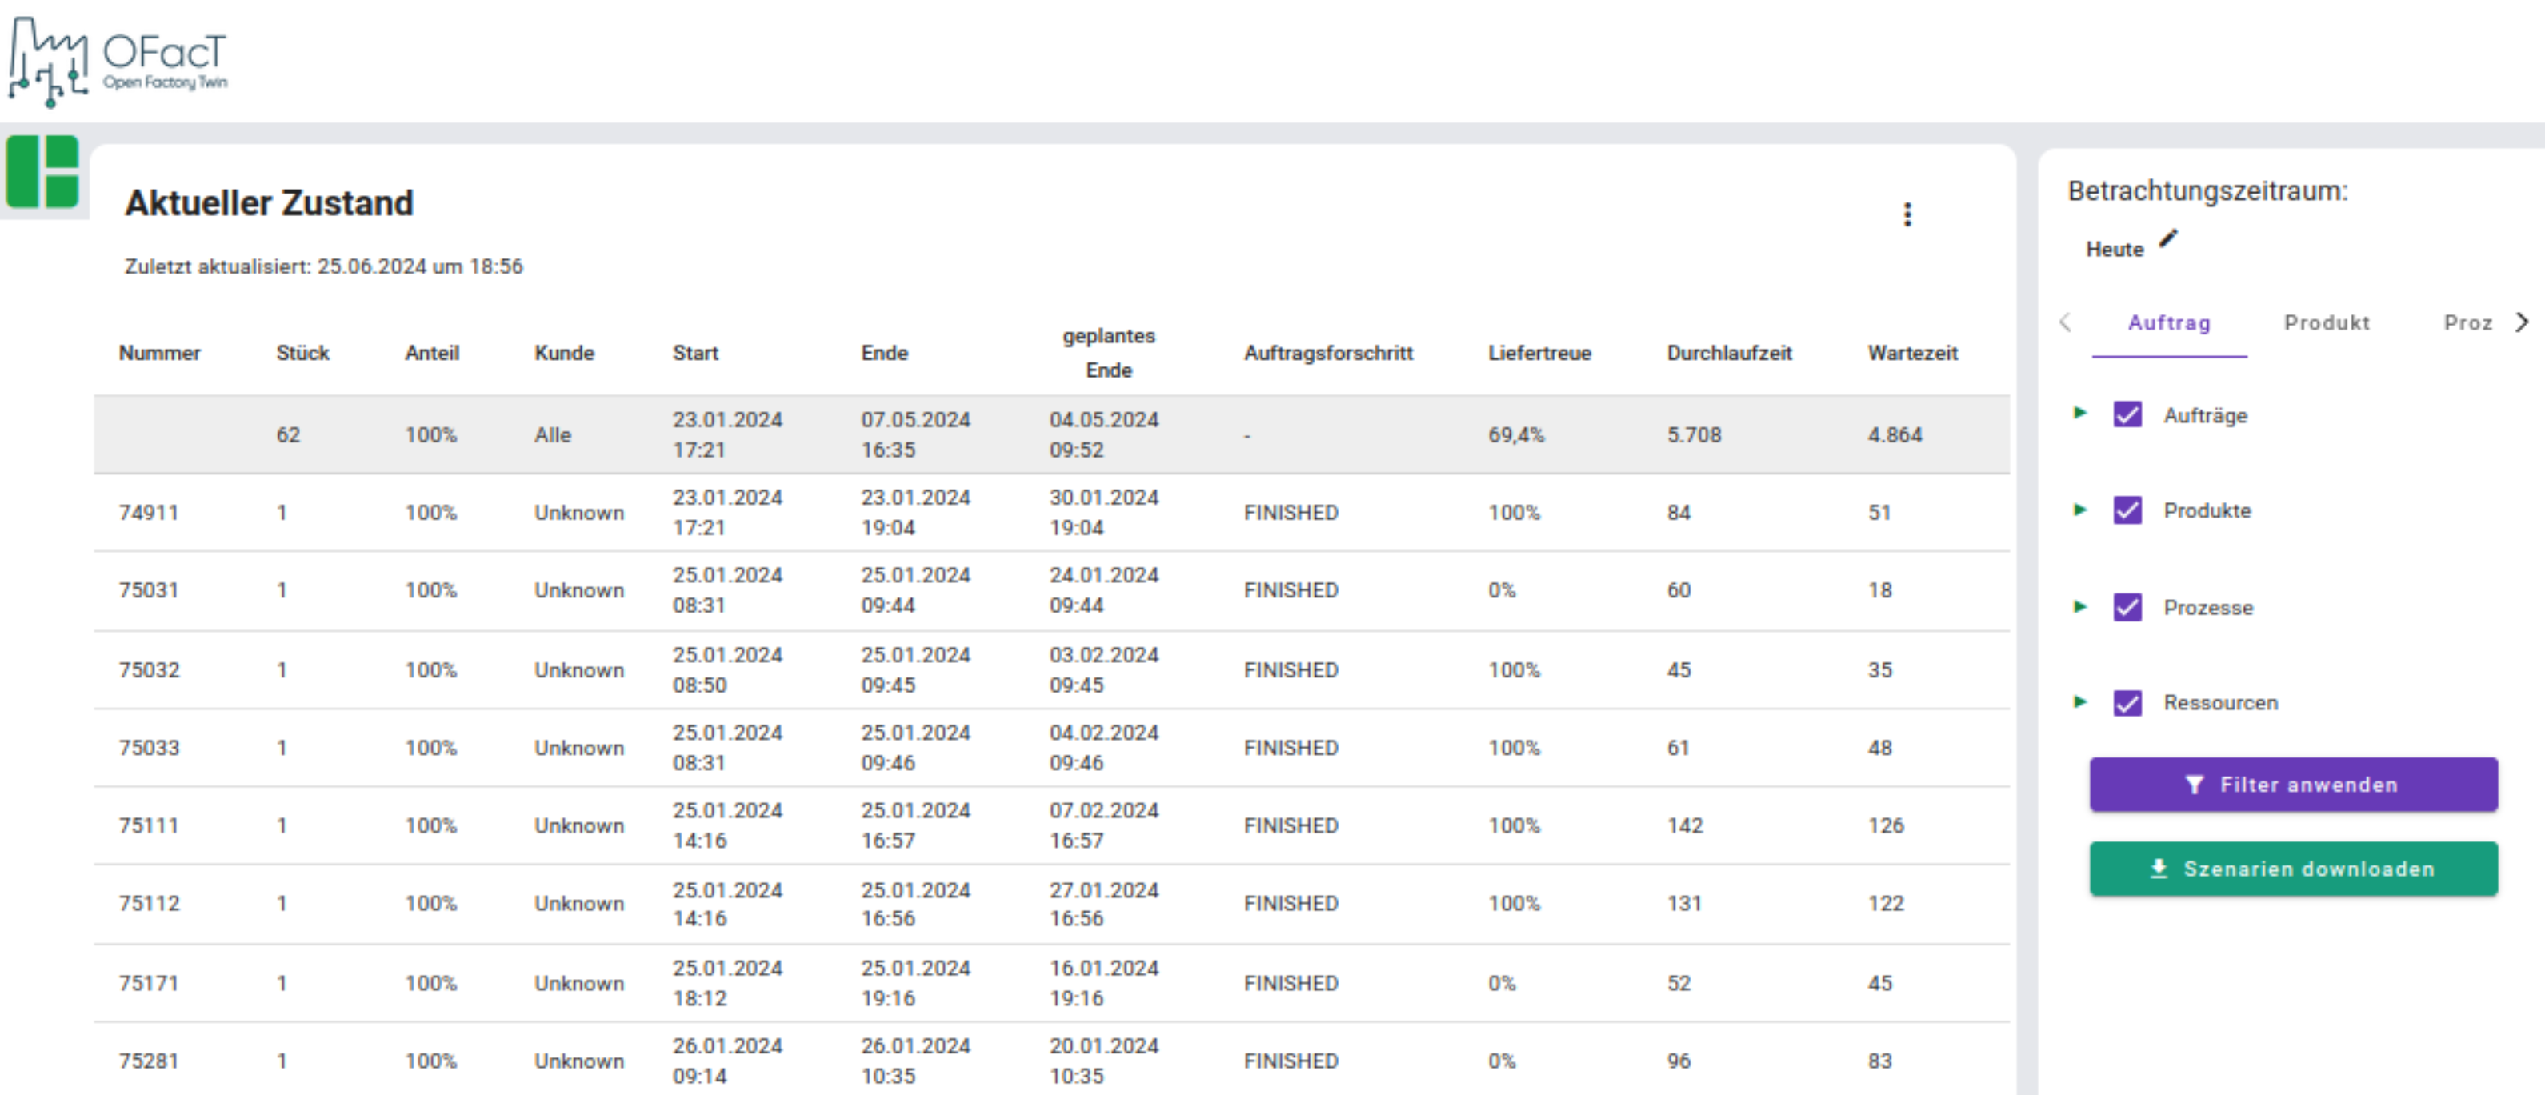Expand the Aufträge tree arrow
2545x1095 pixels.
(2079, 413)
